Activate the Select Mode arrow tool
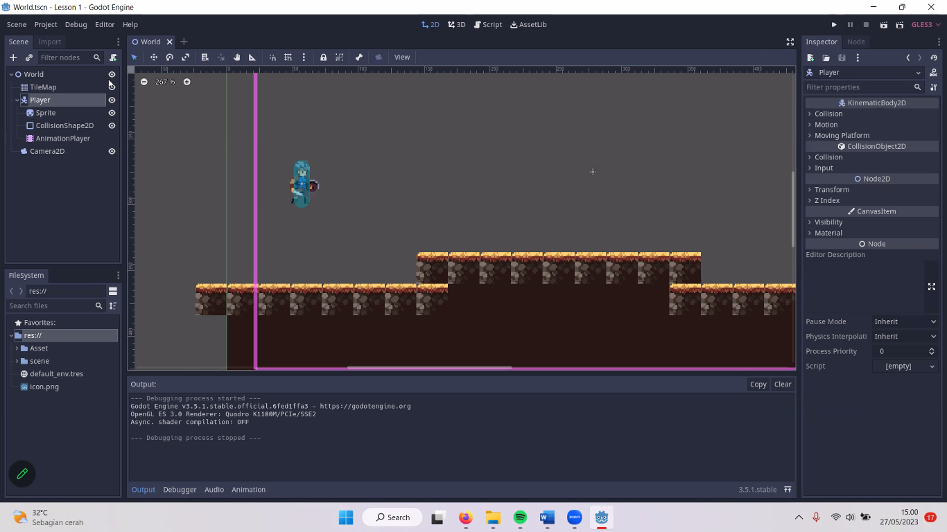The height and width of the screenshot is (532, 947). pos(134,57)
